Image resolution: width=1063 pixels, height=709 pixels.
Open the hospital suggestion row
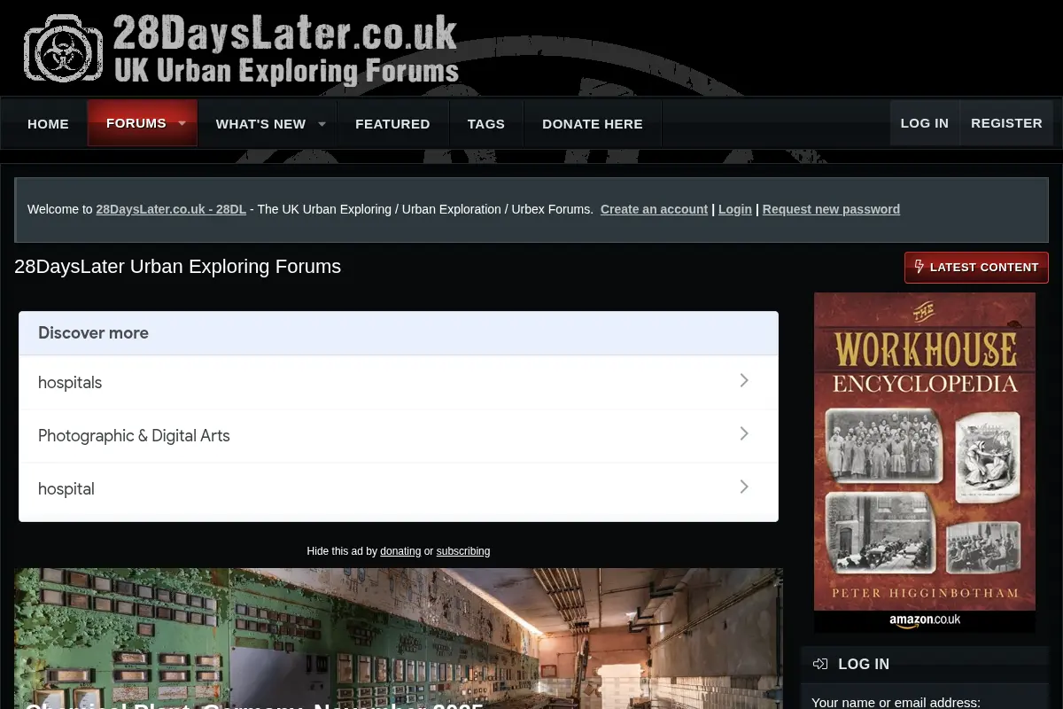(399, 488)
